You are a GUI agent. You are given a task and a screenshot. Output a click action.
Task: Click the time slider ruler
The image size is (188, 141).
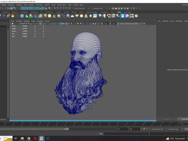91,124
